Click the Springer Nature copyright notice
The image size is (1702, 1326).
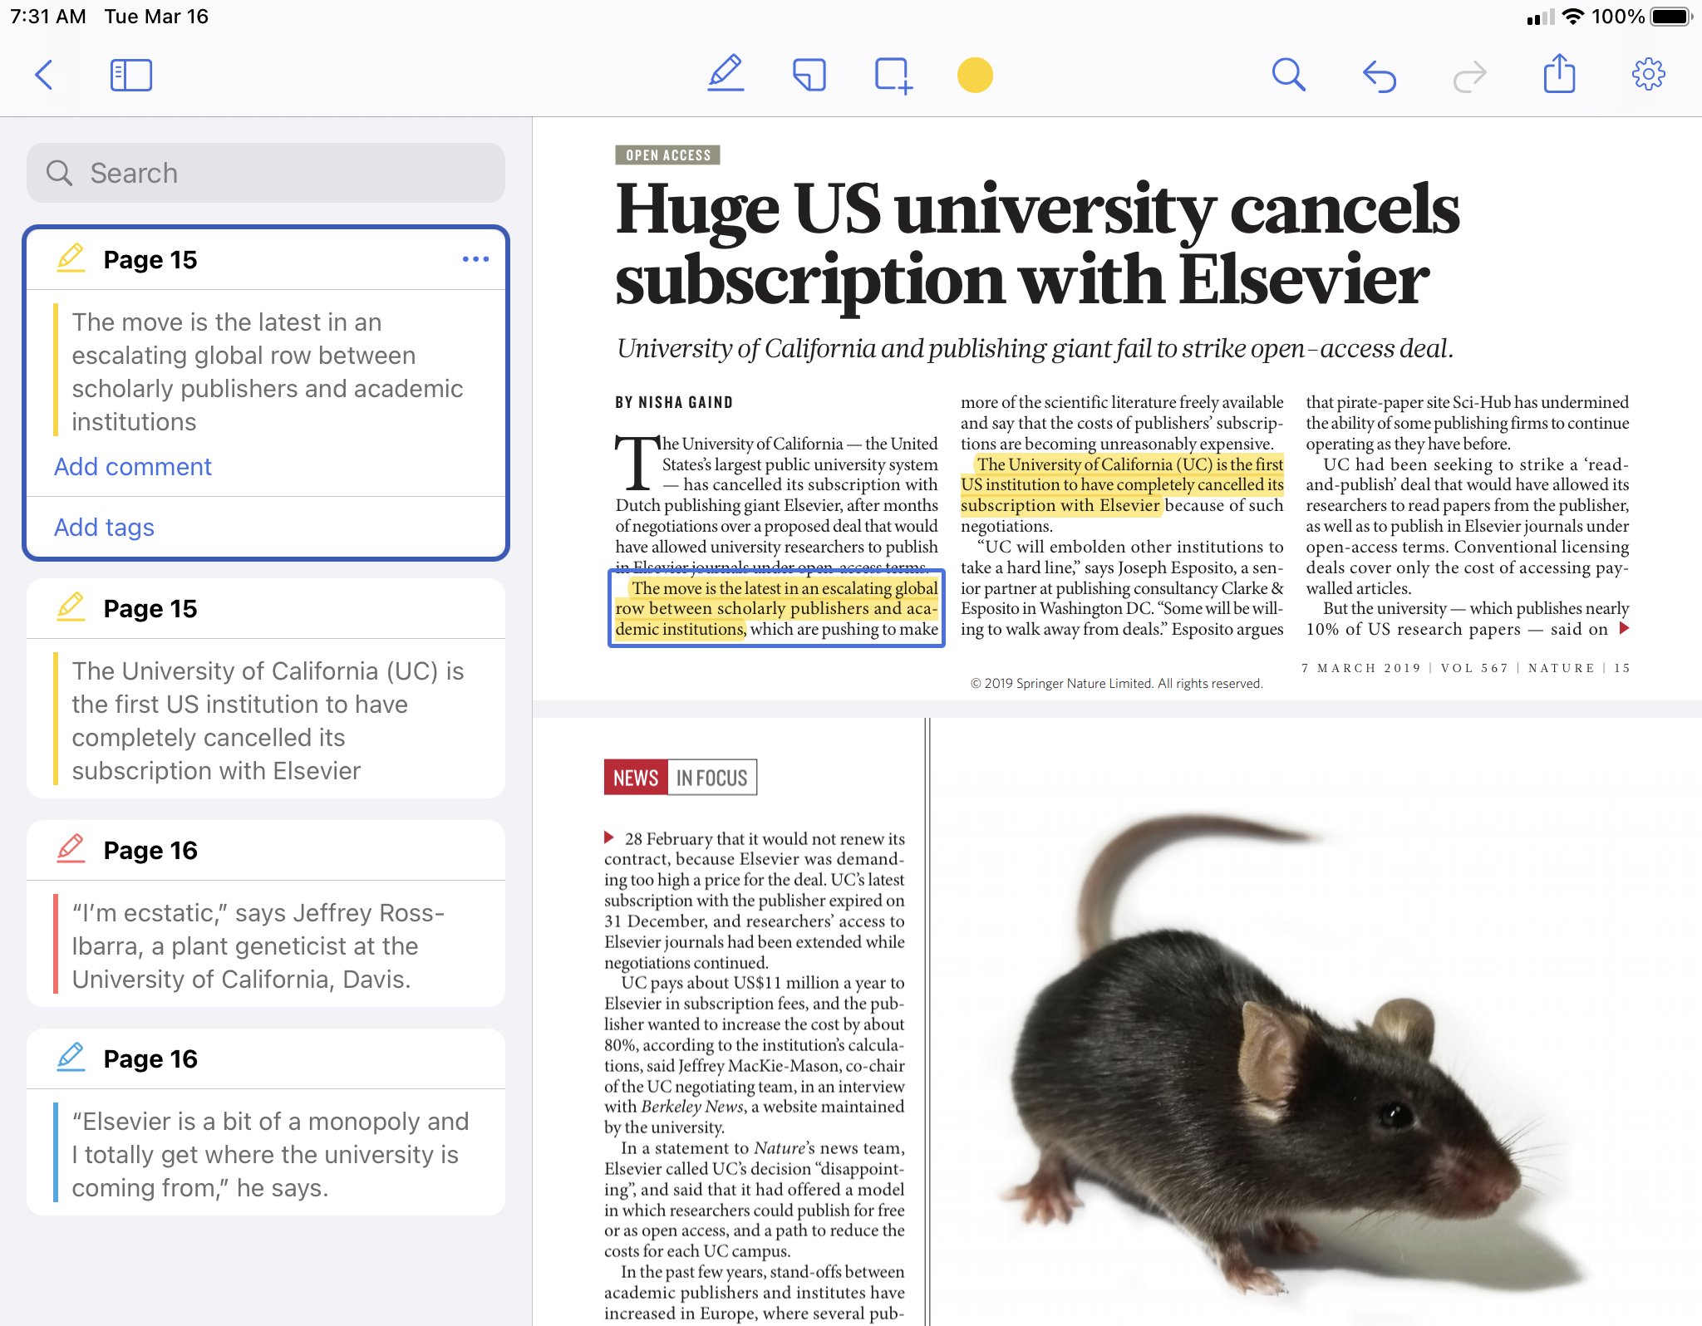[1116, 684]
